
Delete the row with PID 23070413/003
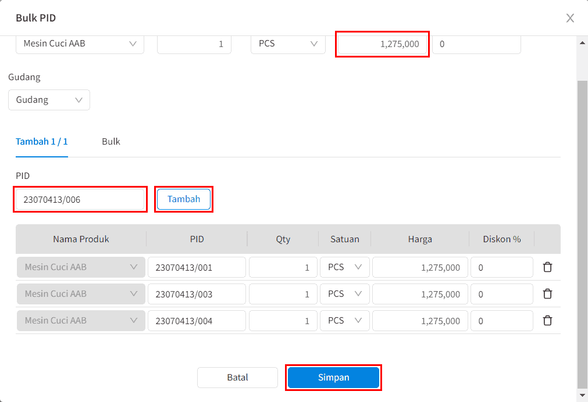click(547, 294)
